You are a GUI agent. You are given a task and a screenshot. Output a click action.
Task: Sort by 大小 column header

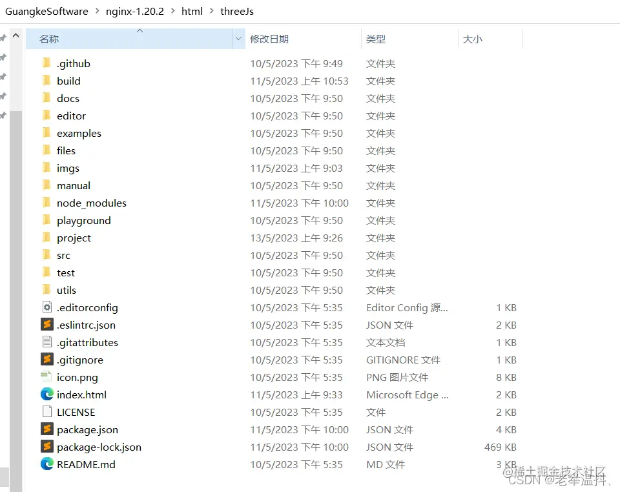click(x=490, y=39)
